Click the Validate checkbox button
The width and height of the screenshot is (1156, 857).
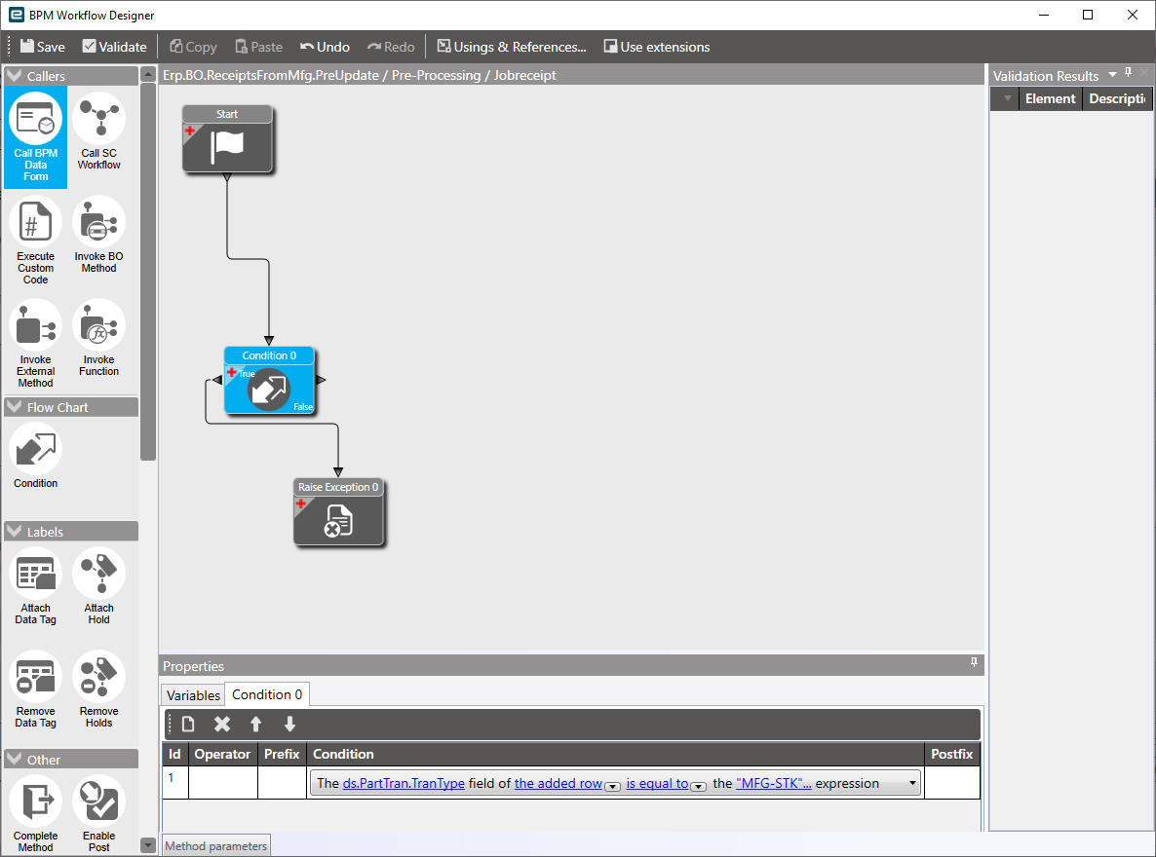(x=115, y=47)
